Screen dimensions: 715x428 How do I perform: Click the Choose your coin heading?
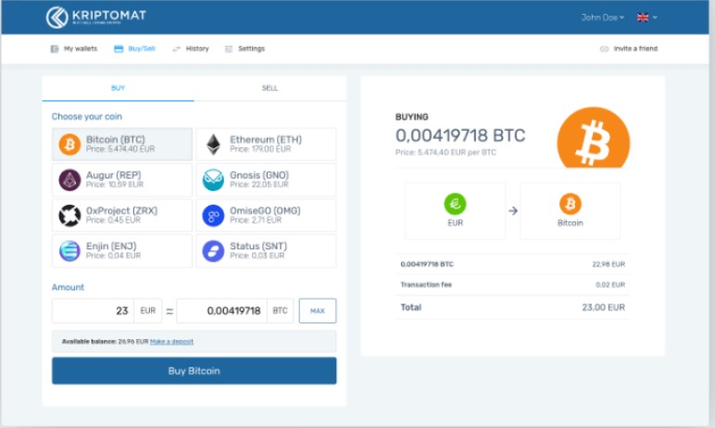coord(87,117)
